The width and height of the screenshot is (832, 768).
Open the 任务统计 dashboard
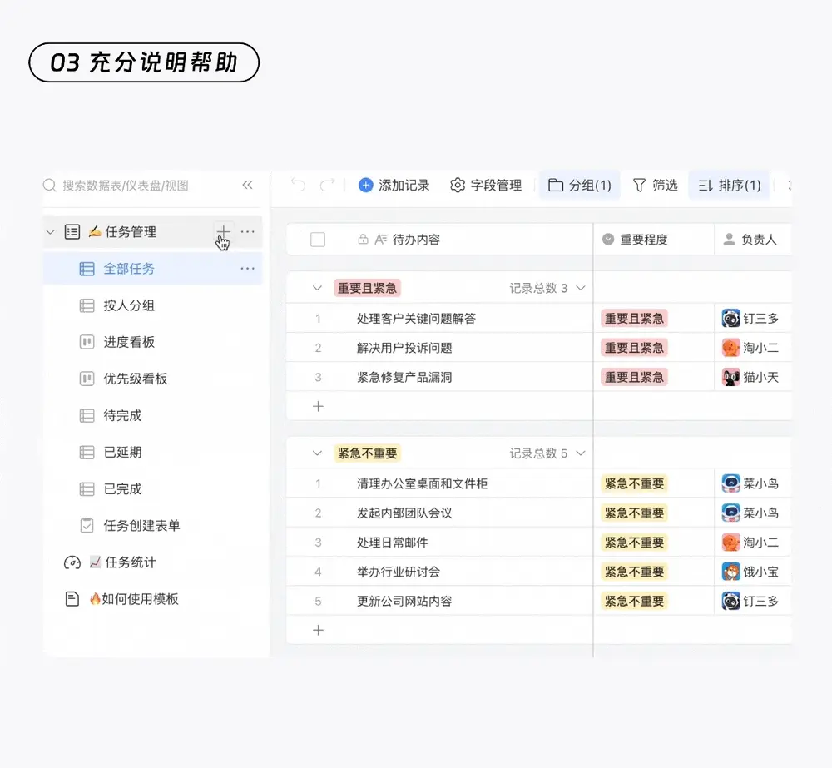click(130, 562)
